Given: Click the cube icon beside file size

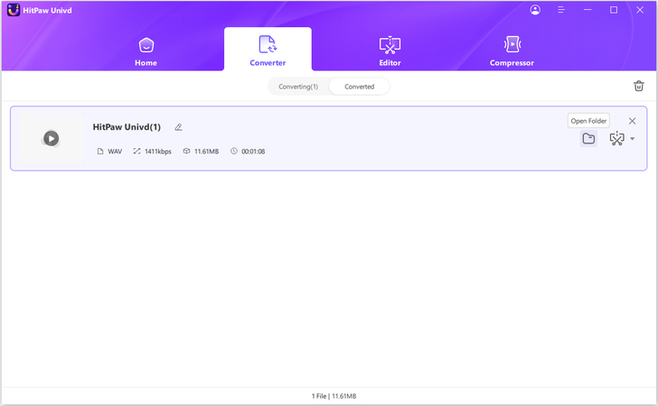Looking at the screenshot, I should pos(186,151).
